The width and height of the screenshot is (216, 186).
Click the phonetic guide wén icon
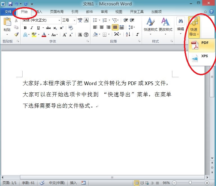pyautogui.click(x=80, y=20)
